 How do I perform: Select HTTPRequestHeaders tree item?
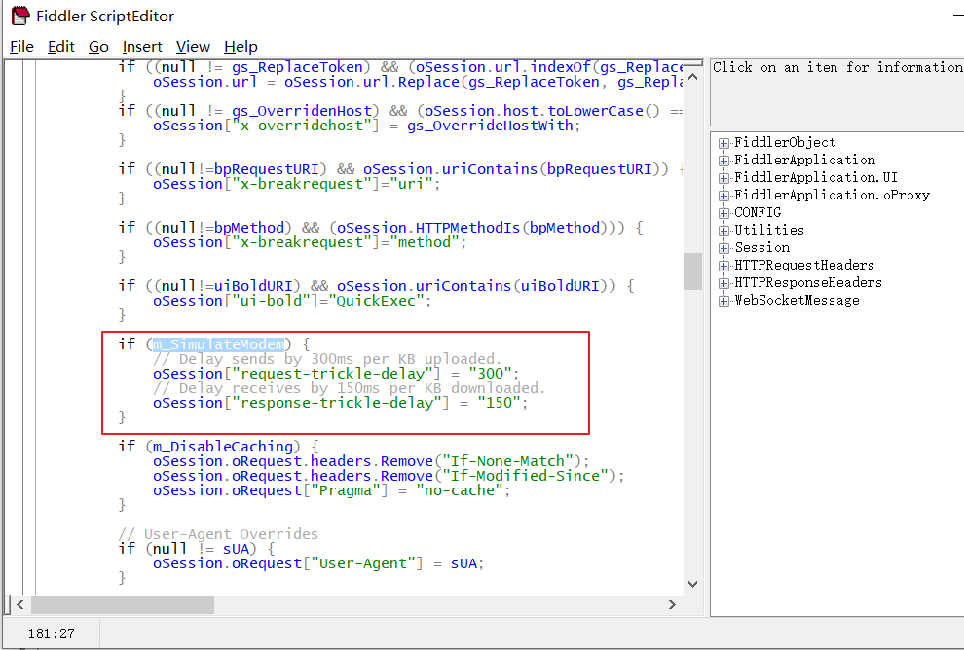(x=804, y=265)
